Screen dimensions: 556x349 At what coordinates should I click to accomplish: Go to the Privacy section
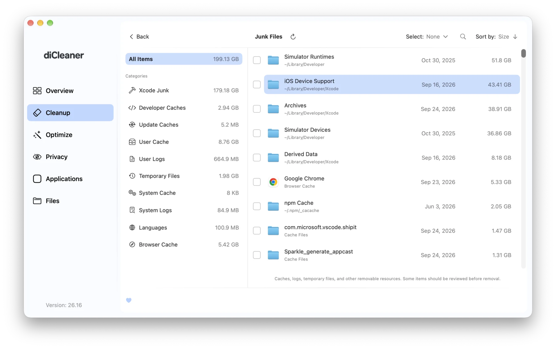click(70, 157)
